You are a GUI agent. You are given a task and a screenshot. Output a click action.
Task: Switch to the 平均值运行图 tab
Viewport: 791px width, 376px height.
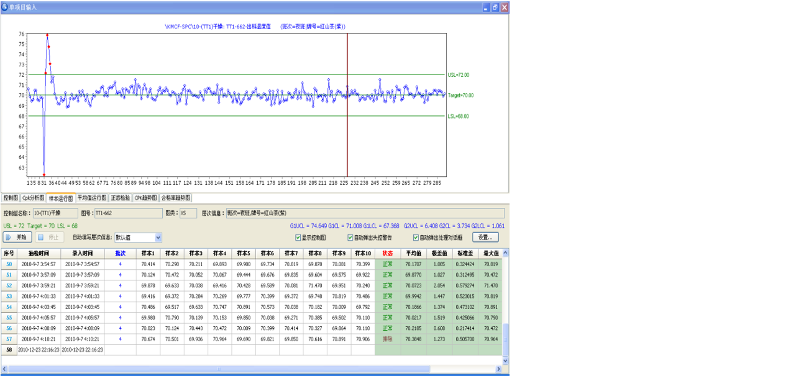91,198
